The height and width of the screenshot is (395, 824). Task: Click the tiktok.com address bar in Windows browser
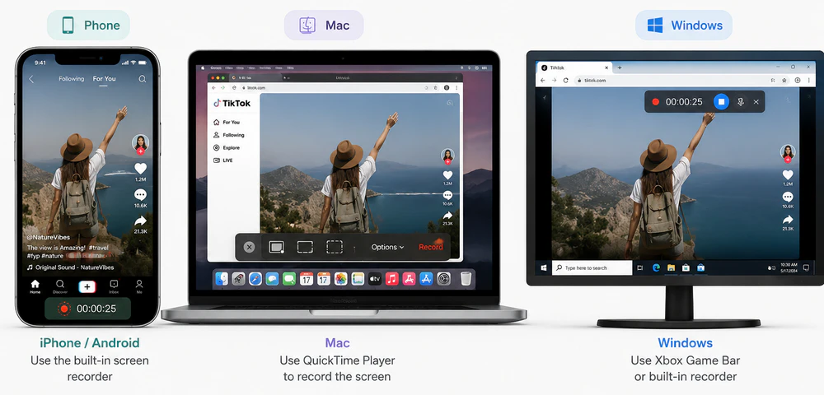(x=667, y=81)
